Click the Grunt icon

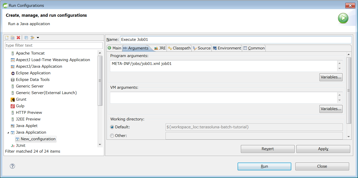point(13,99)
